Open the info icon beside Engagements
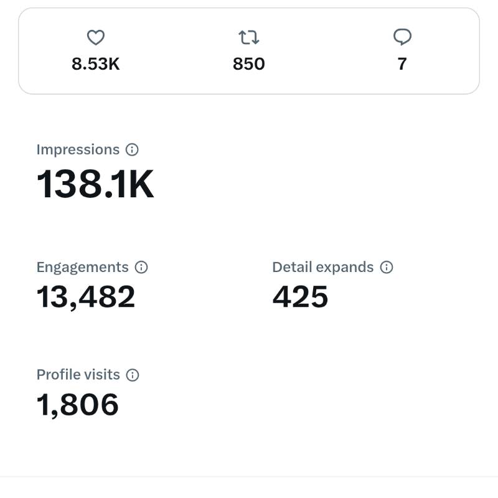The image size is (498, 498). 141,267
